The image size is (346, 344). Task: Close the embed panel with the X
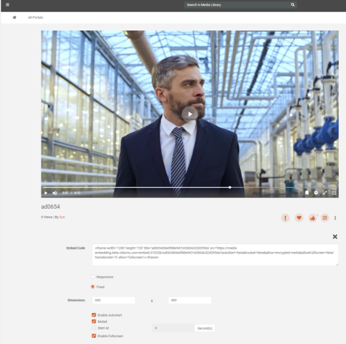pyautogui.click(x=335, y=236)
